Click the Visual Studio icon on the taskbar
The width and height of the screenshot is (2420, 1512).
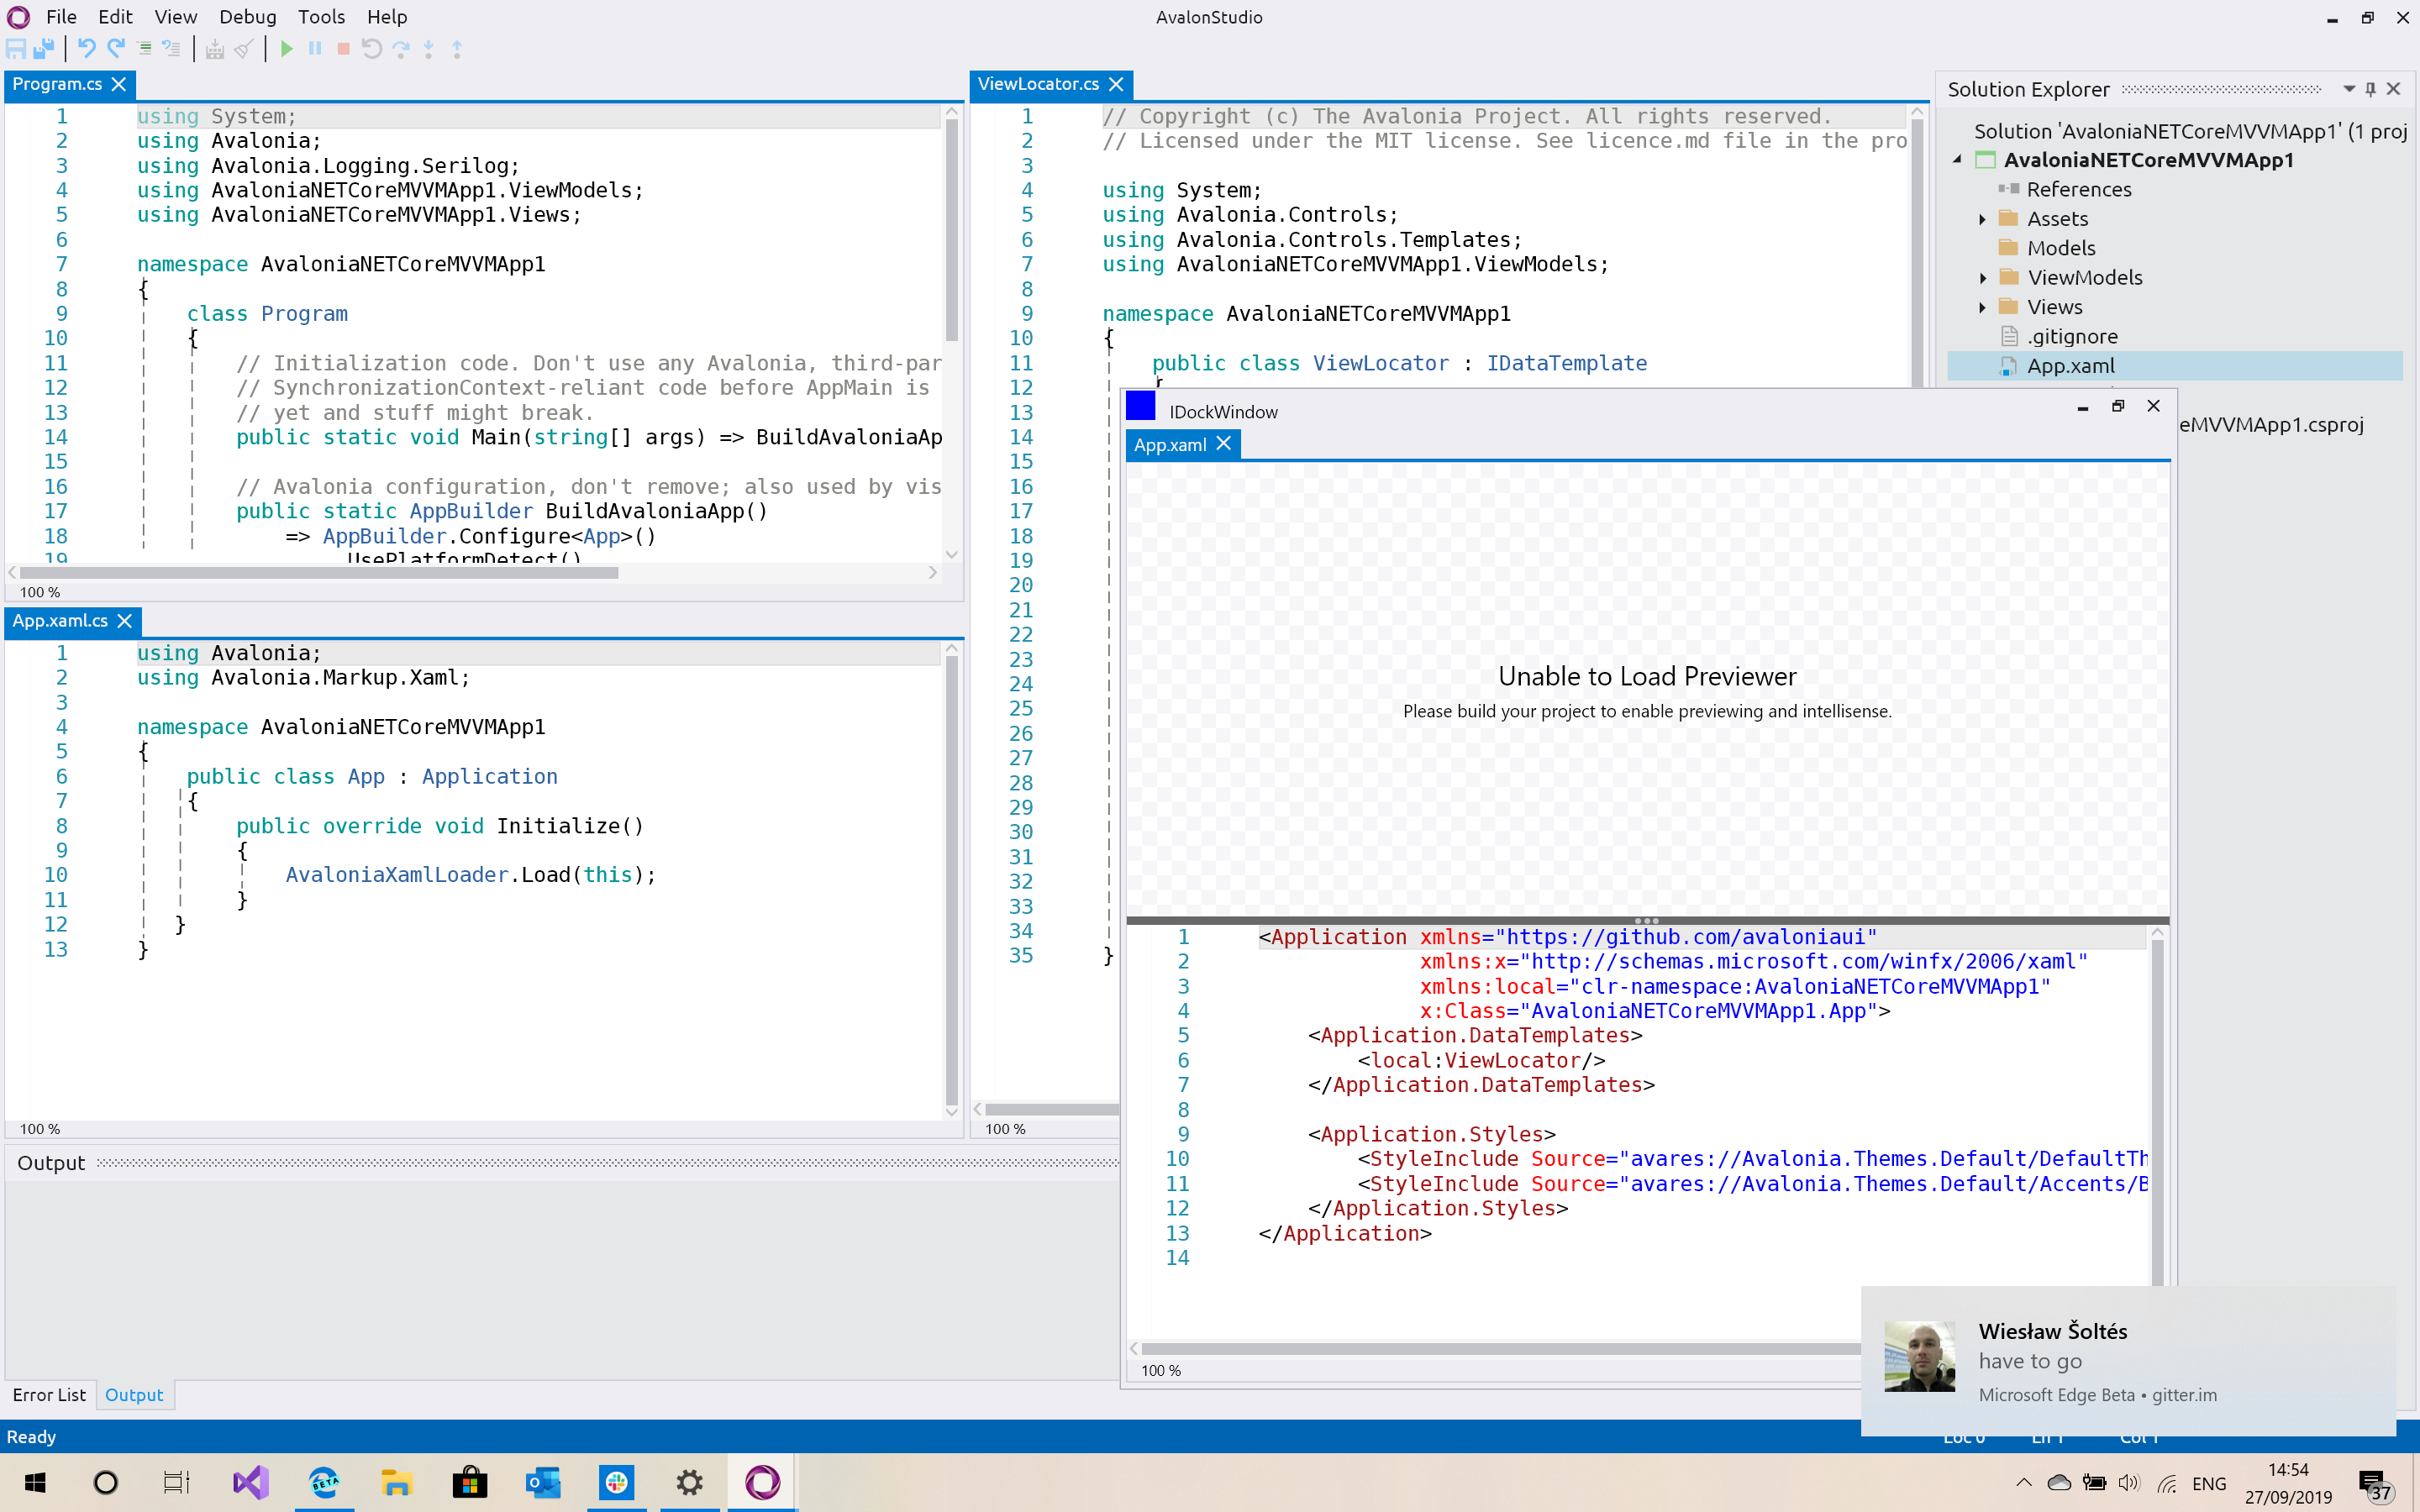[250, 1482]
